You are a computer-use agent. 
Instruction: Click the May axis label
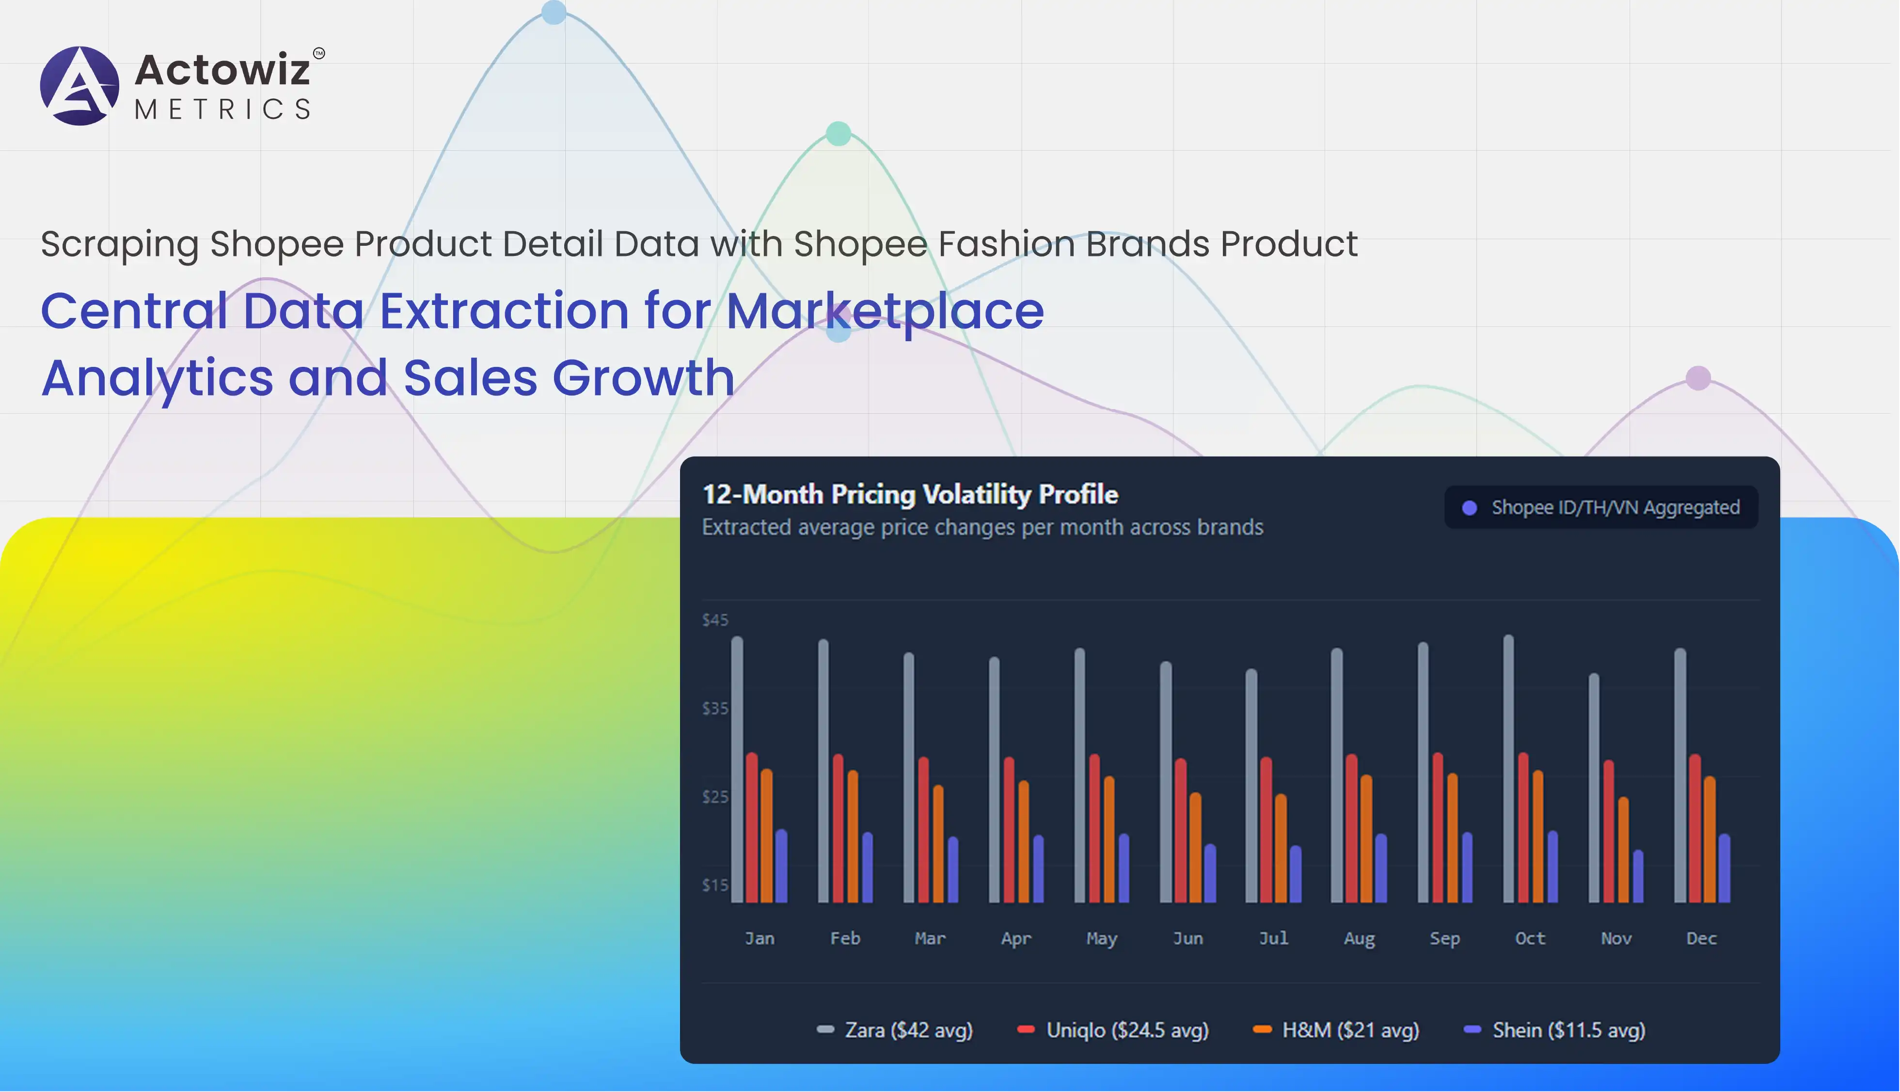tap(1102, 940)
